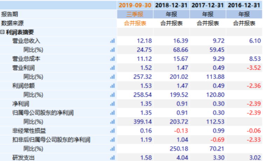Select the 归属母公司股东的净利润 row label

click(43, 113)
